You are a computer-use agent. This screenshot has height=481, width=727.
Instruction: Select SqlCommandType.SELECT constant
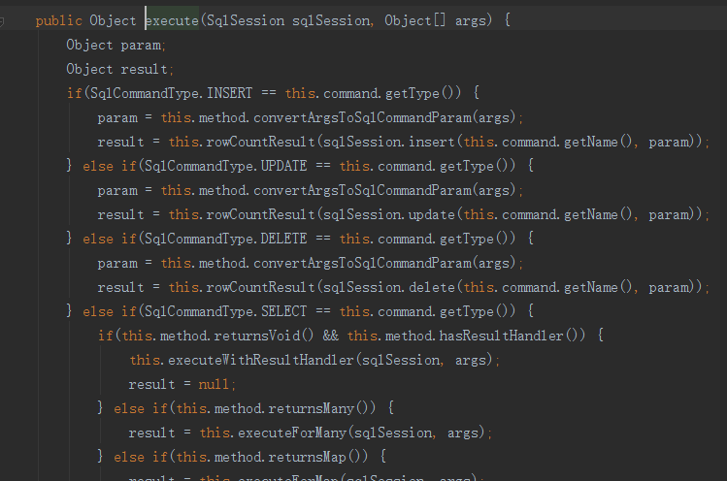(x=225, y=311)
